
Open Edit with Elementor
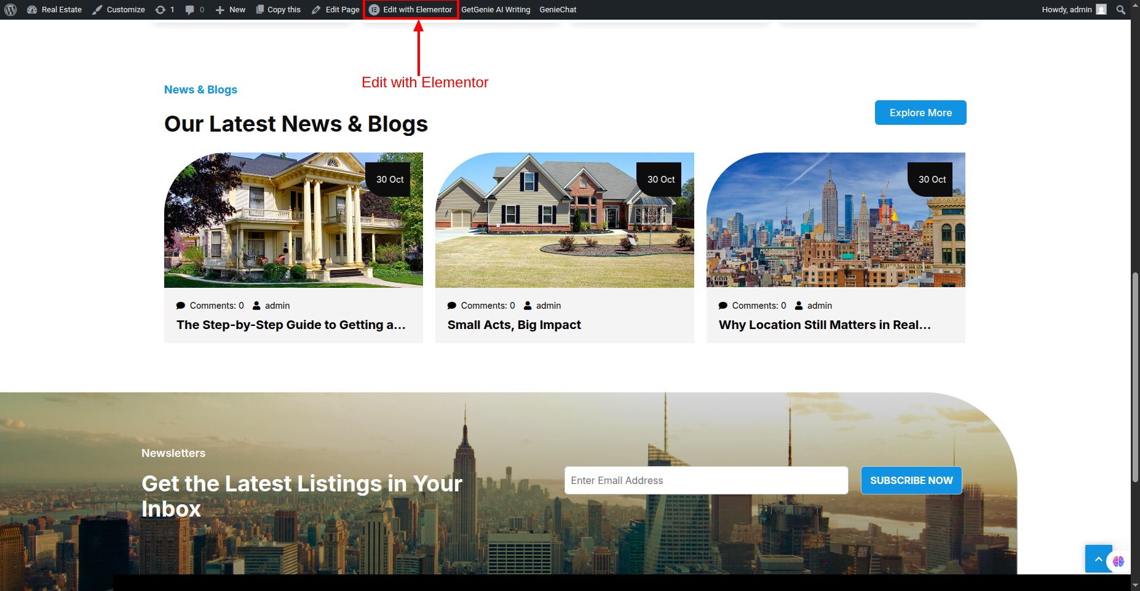point(411,10)
